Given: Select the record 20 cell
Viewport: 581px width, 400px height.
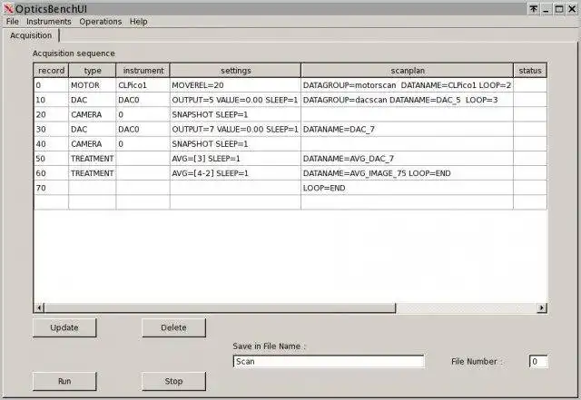Looking at the screenshot, I should (x=51, y=114).
